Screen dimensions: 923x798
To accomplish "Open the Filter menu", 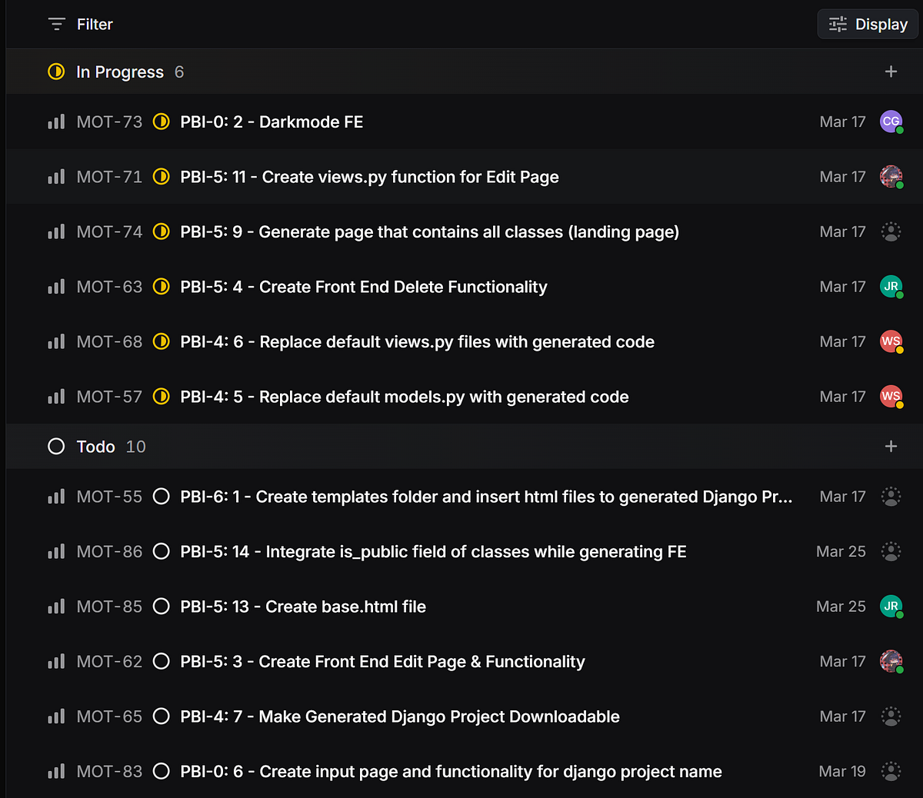I will point(80,25).
